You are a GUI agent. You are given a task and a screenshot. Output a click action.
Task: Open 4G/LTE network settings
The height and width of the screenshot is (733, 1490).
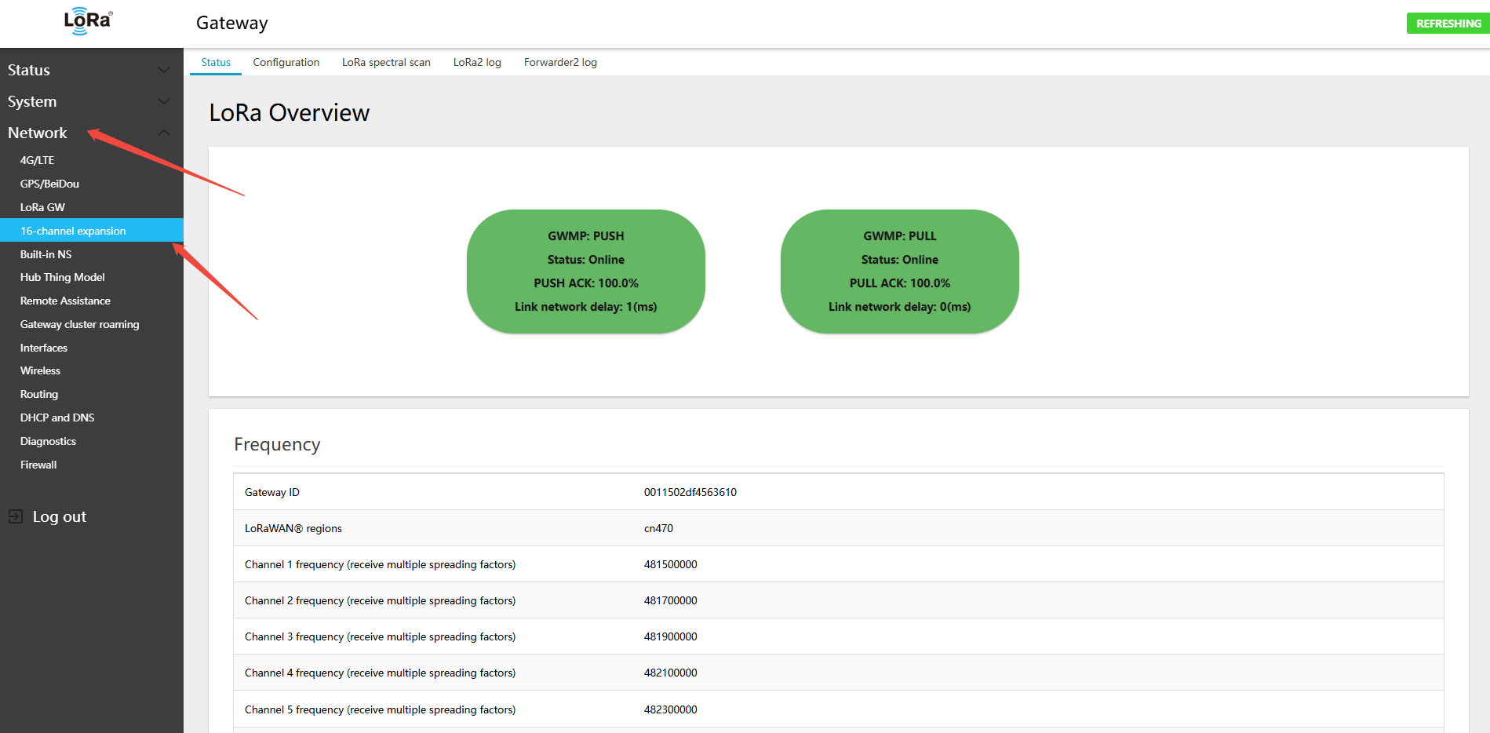pos(37,160)
